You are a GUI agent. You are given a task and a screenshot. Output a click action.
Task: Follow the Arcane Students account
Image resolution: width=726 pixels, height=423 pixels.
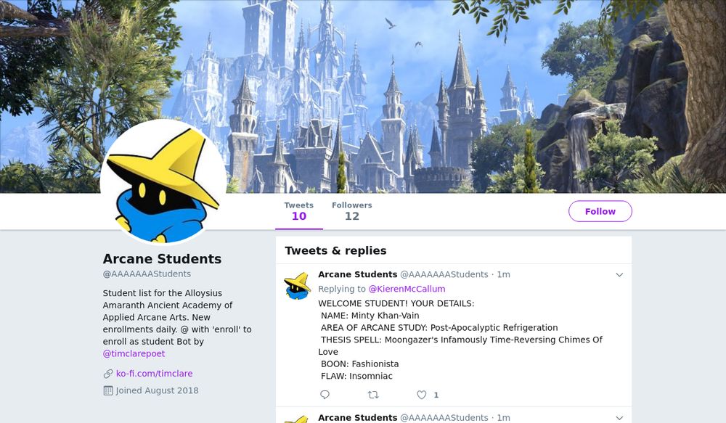[600, 211]
